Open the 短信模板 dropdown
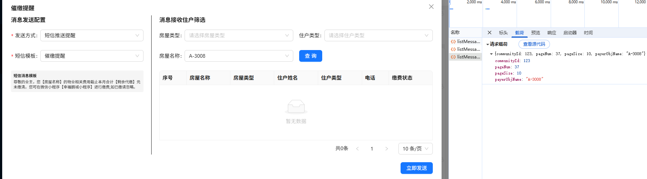 pyautogui.click(x=92, y=56)
